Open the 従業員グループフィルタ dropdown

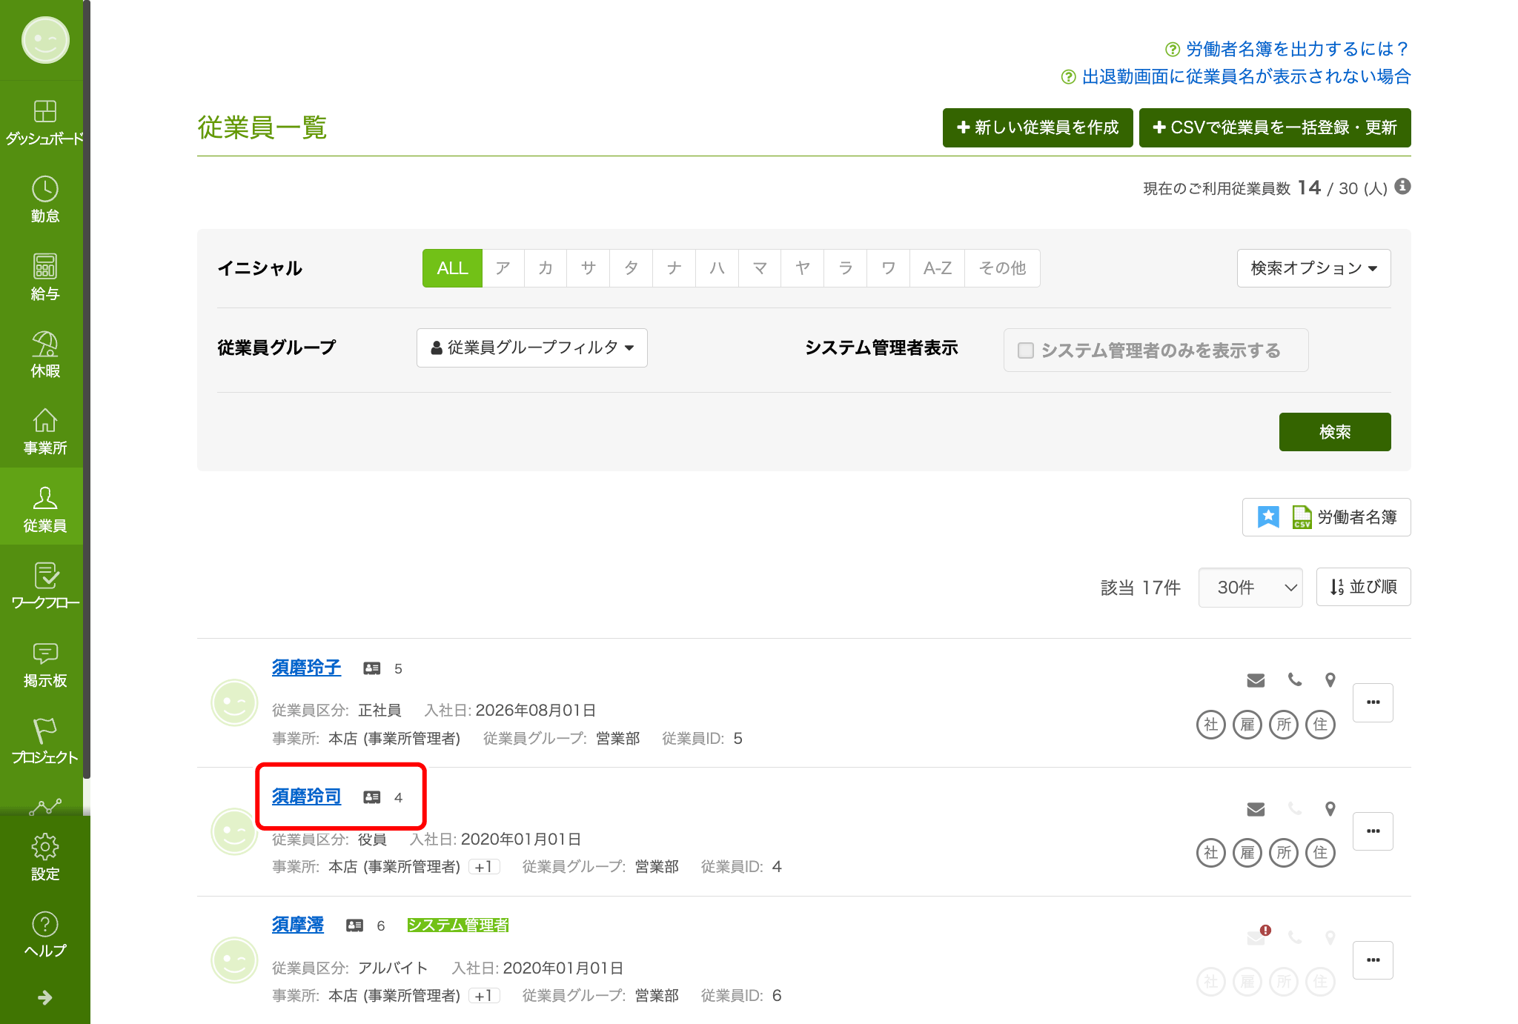click(532, 348)
